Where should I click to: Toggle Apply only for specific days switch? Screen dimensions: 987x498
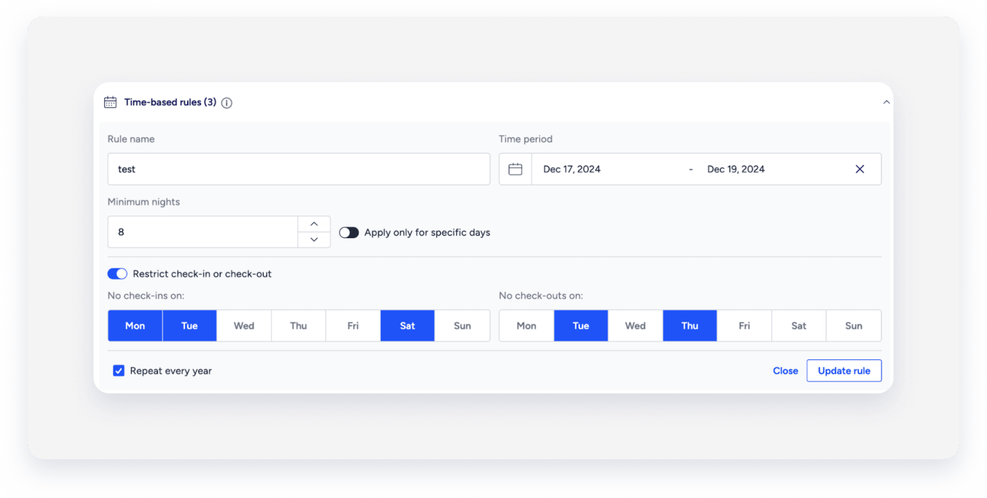coord(349,232)
